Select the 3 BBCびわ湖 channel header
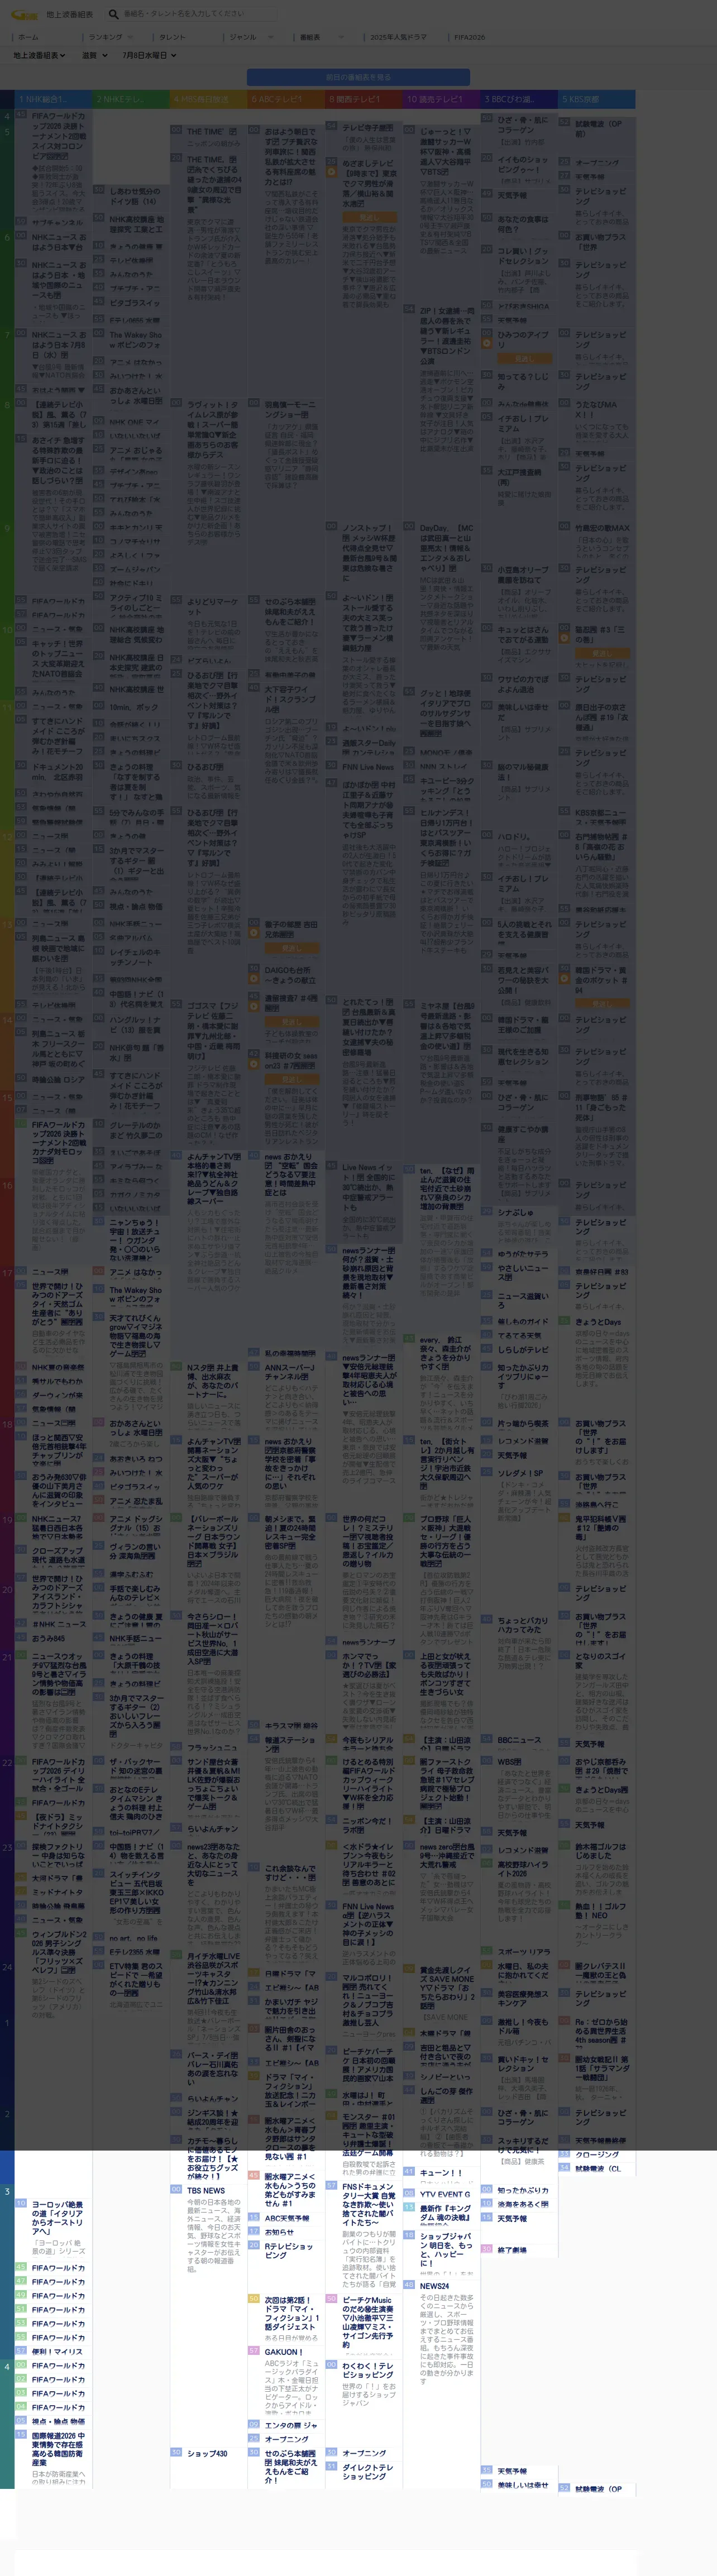Screen dimensions: 717x2576 click(x=519, y=100)
